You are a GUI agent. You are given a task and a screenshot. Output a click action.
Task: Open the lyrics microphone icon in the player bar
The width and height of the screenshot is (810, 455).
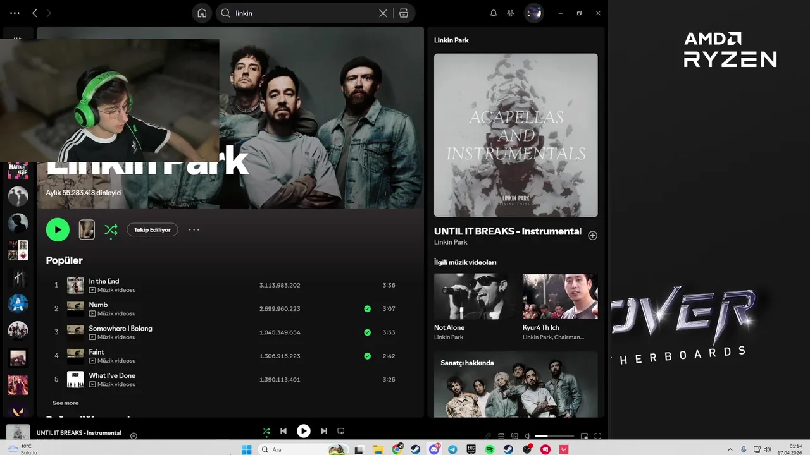point(488,435)
